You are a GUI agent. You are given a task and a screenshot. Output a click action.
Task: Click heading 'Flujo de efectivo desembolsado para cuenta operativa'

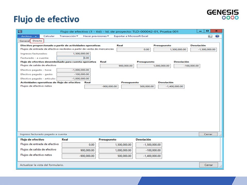pos(58,62)
